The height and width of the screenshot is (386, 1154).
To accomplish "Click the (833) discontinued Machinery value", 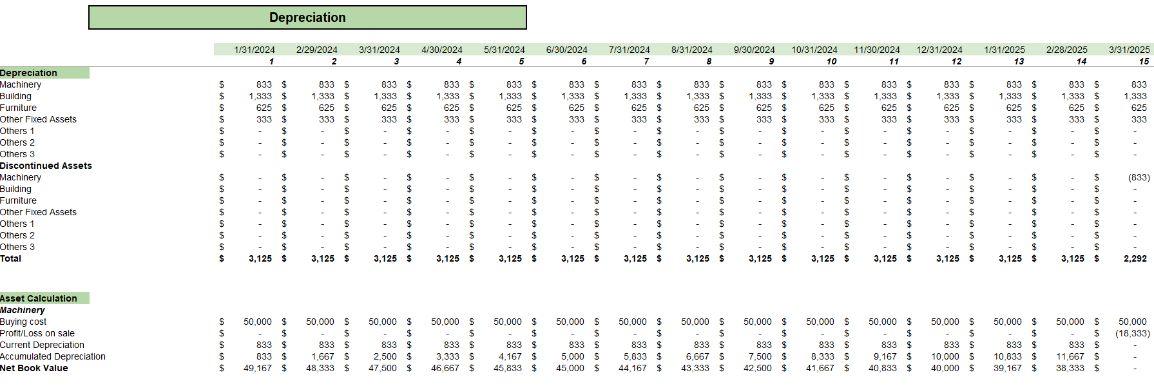I will [1139, 177].
